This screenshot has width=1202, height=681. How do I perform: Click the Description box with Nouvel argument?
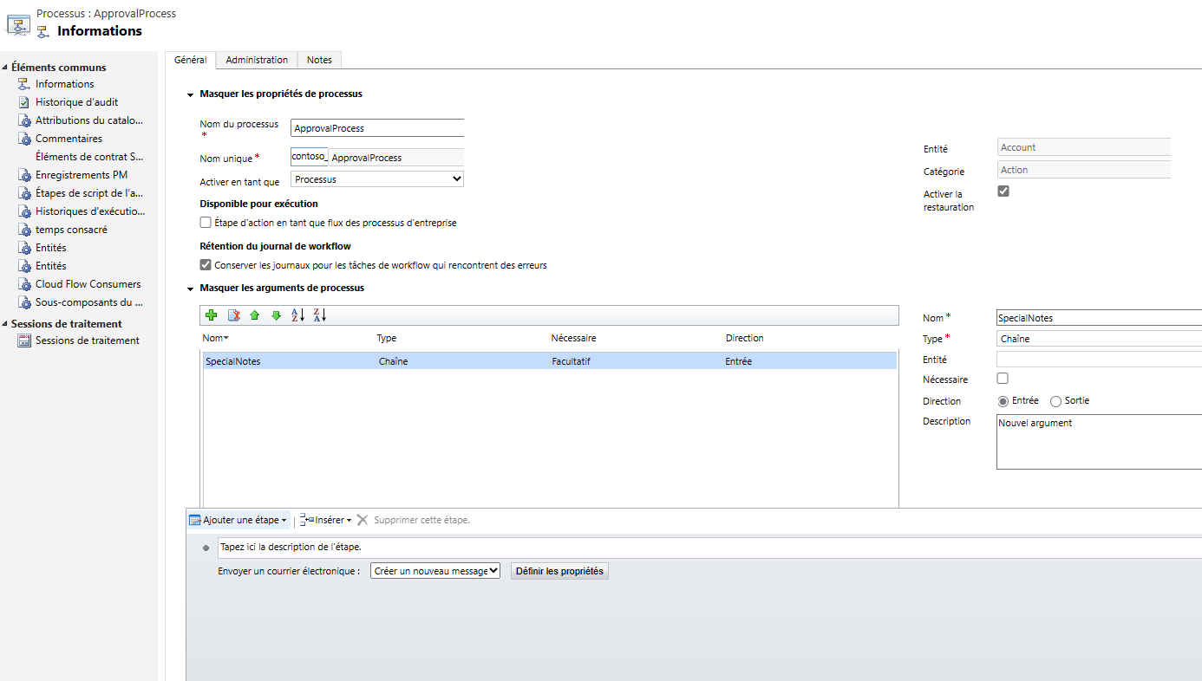(x=1099, y=442)
